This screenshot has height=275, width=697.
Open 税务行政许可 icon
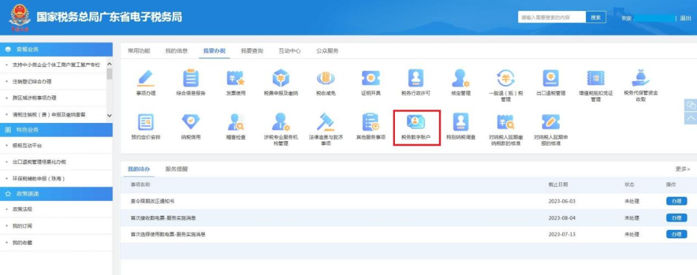coord(416,79)
